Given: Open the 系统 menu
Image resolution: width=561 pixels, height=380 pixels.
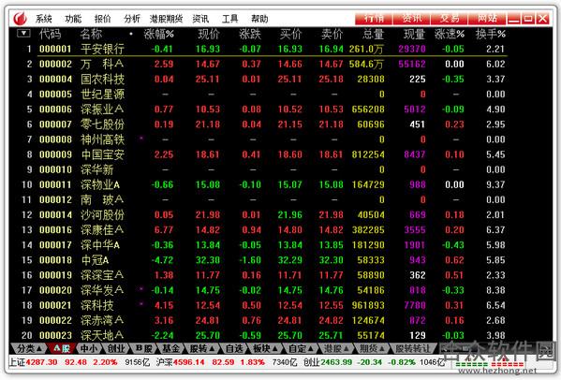Looking at the screenshot, I should [44, 19].
